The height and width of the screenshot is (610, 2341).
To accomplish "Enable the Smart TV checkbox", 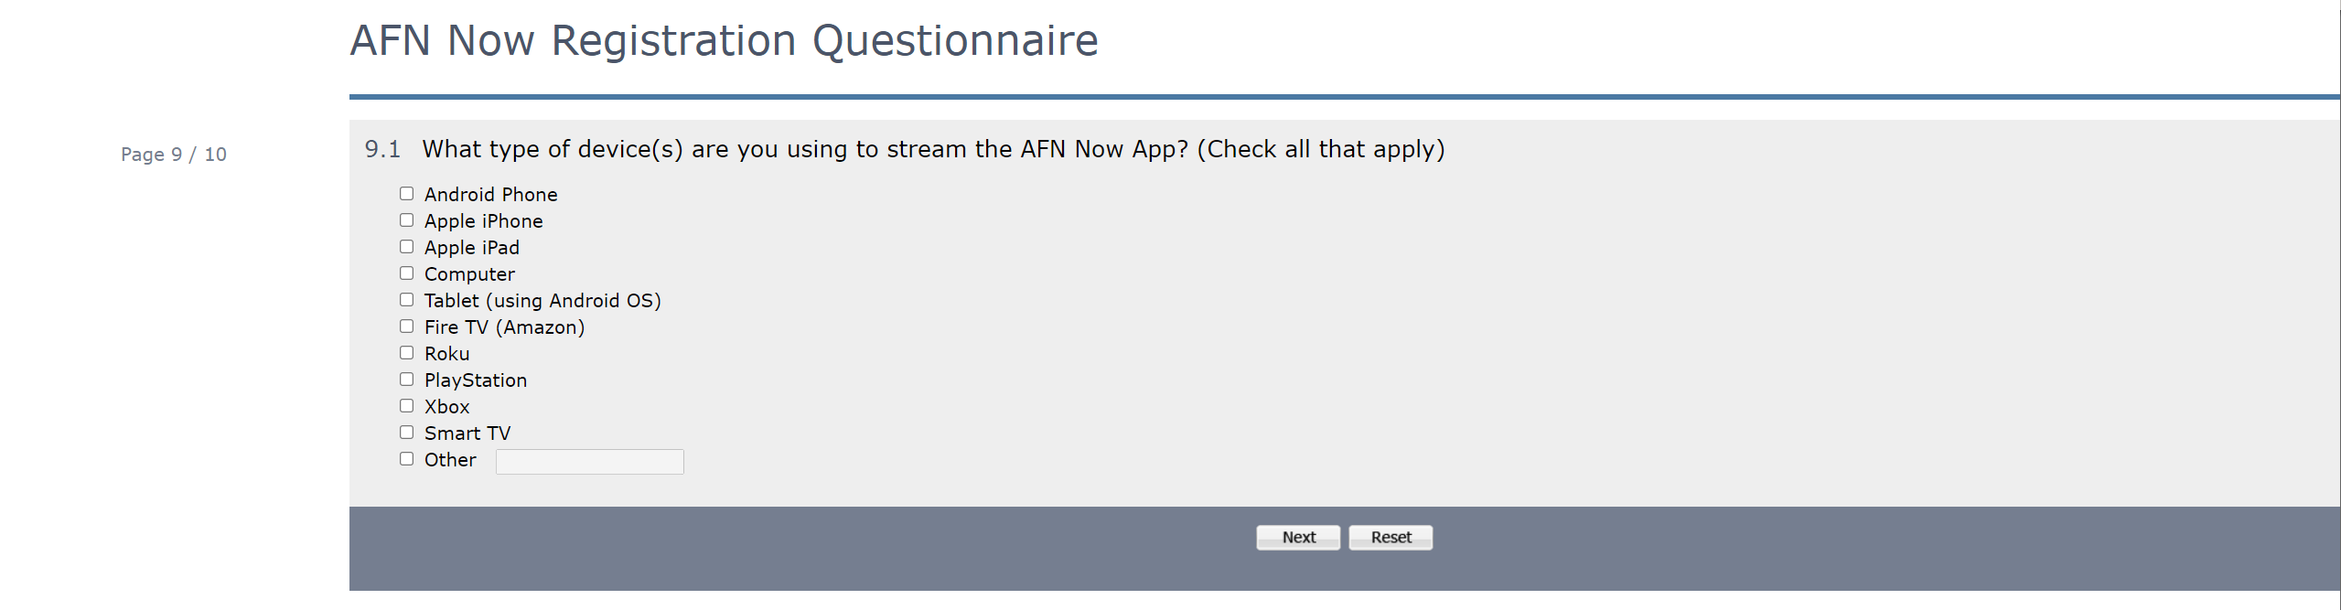I will point(406,433).
